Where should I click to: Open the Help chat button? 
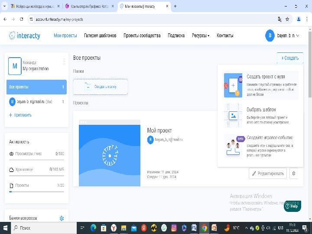(x=292, y=206)
